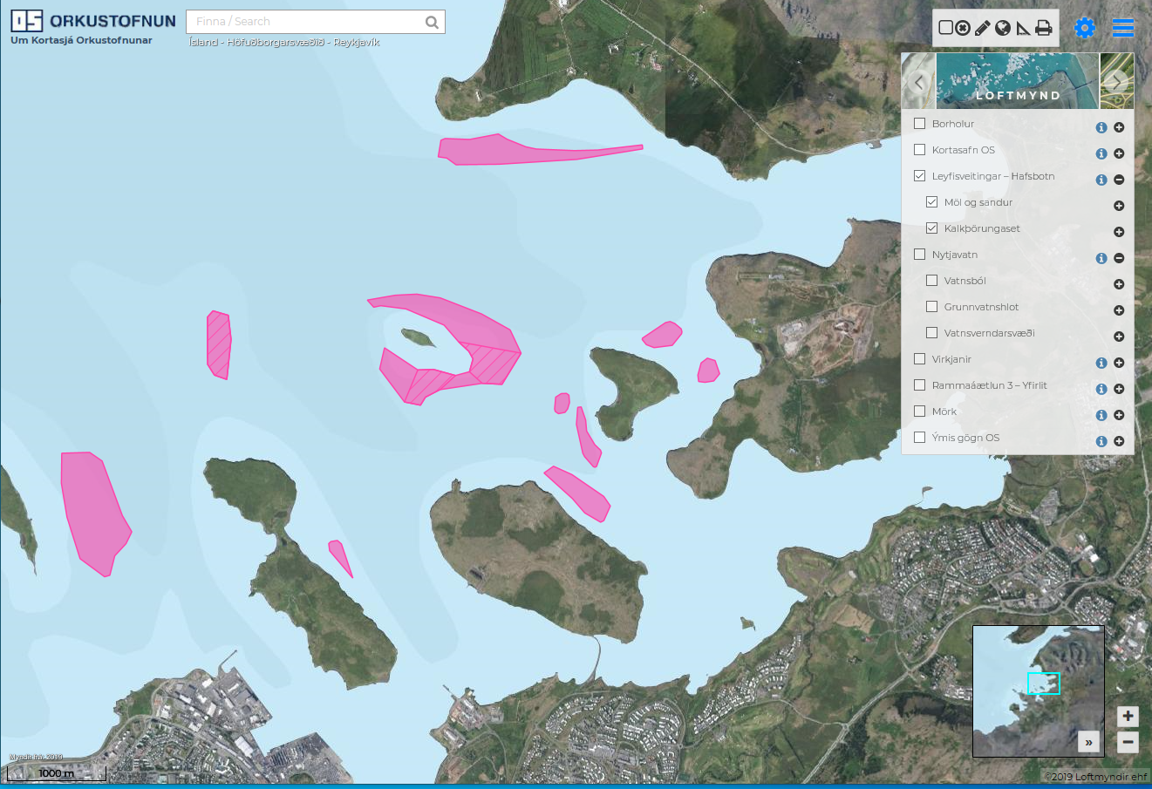Open the Um Kortasjá Orkustofnunar link
The image size is (1152, 789).
pos(81,40)
